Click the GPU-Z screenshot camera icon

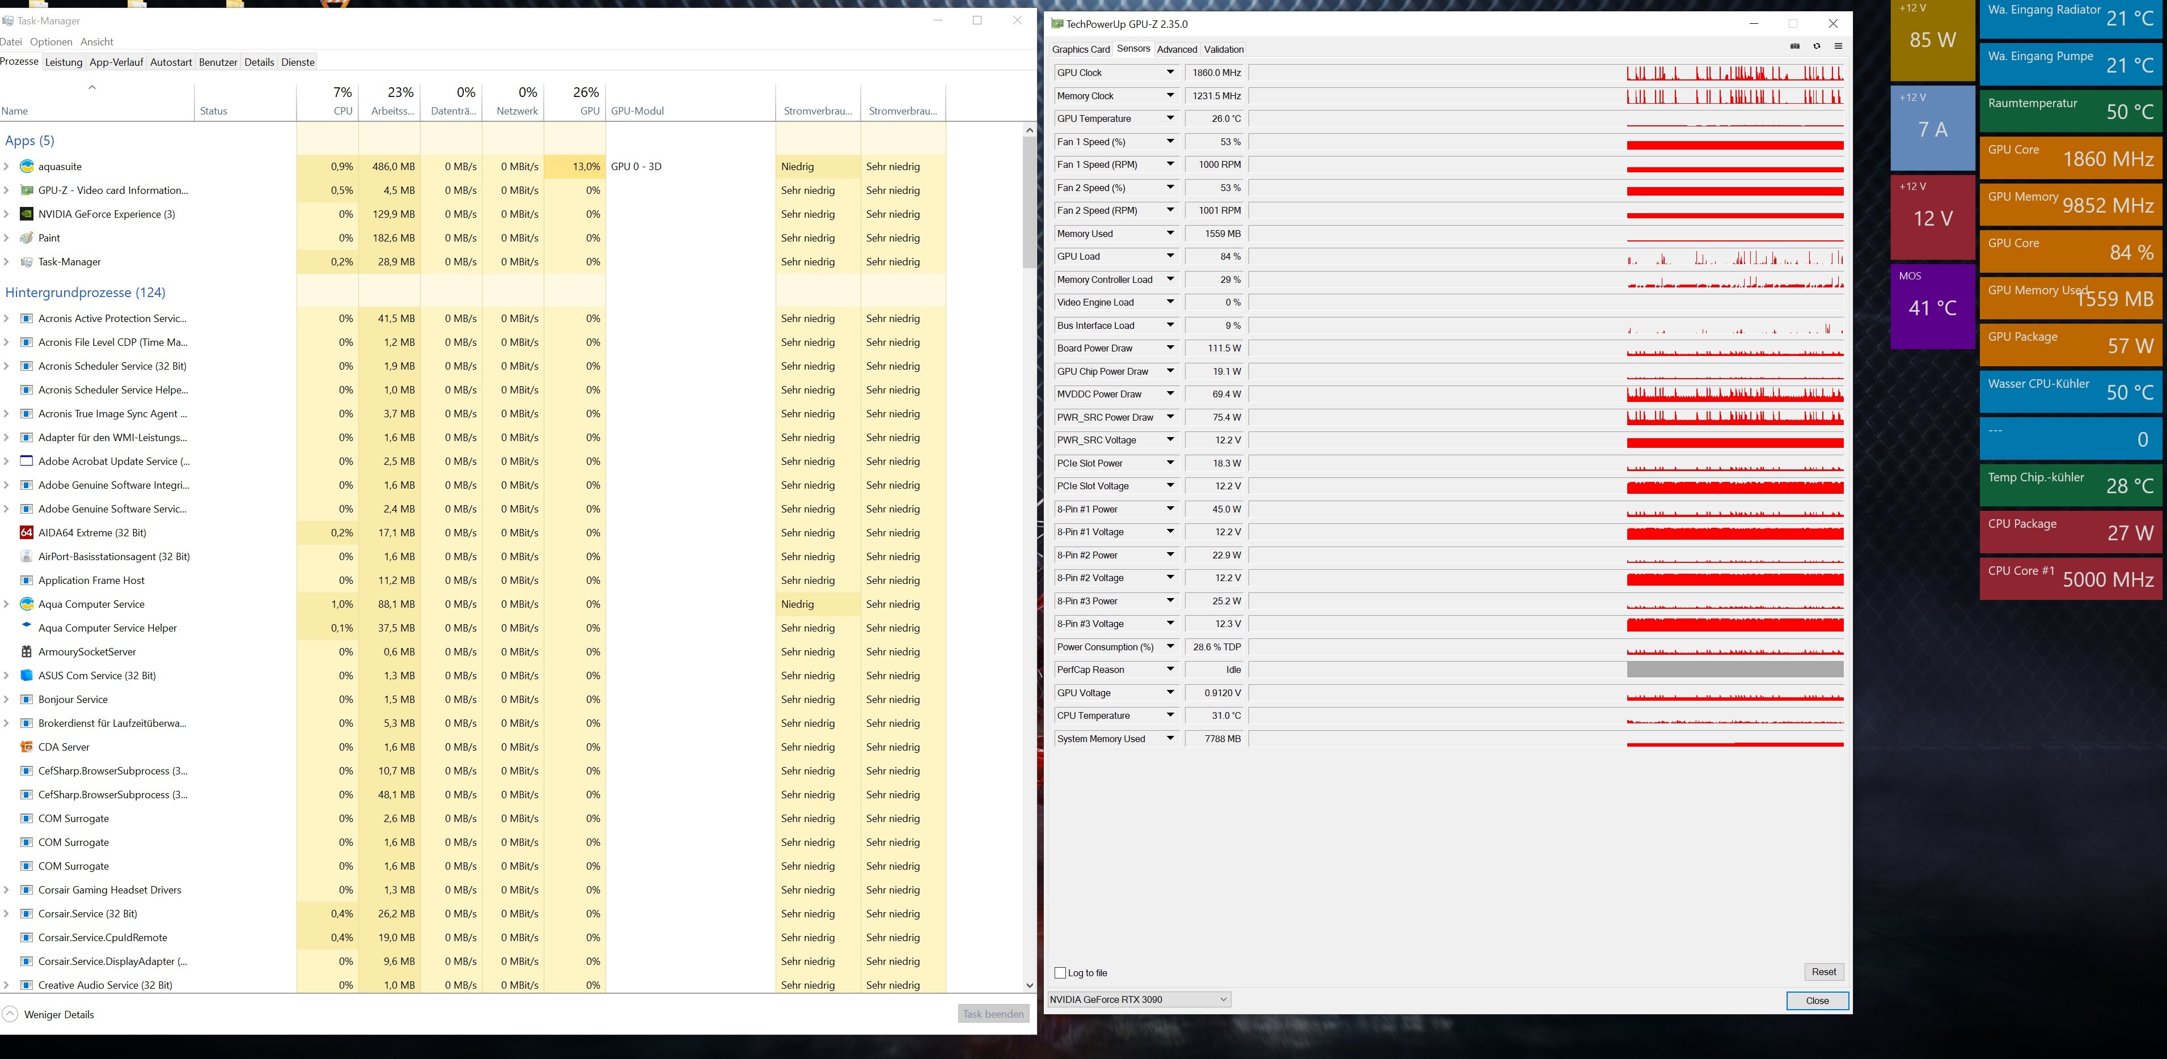coord(1794,46)
